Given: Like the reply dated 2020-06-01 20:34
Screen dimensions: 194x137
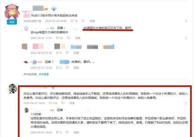Looking at the screenshot, I should coord(58,132).
